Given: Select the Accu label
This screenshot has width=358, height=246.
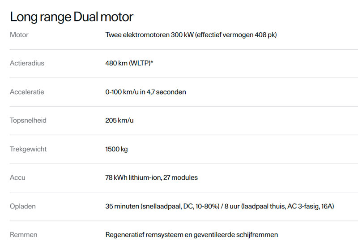Looking at the screenshot, I should 17,177.
